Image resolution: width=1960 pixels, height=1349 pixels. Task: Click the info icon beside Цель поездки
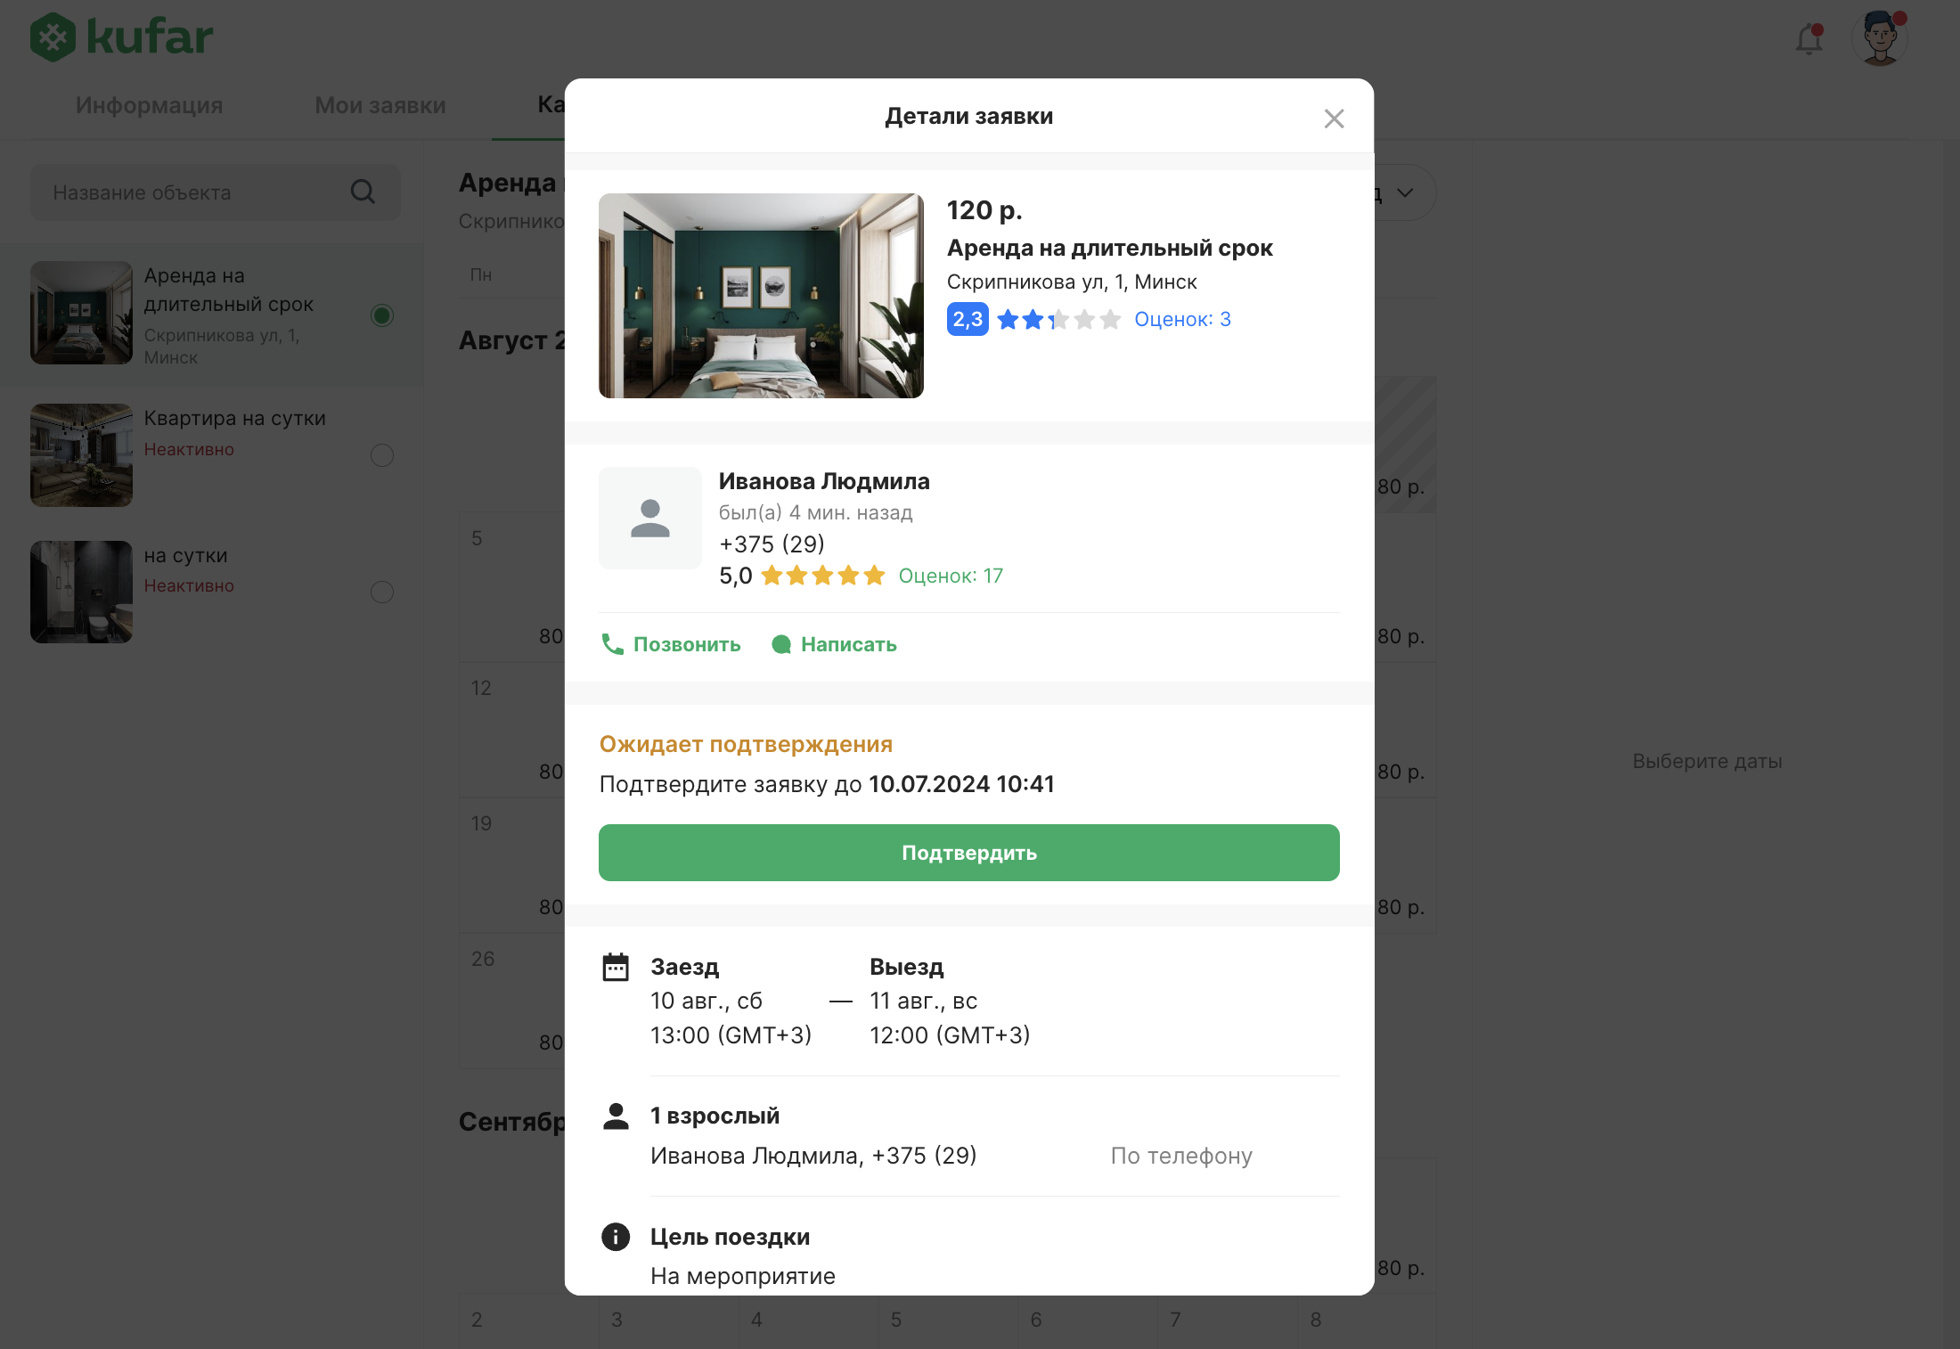click(x=616, y=1237)
